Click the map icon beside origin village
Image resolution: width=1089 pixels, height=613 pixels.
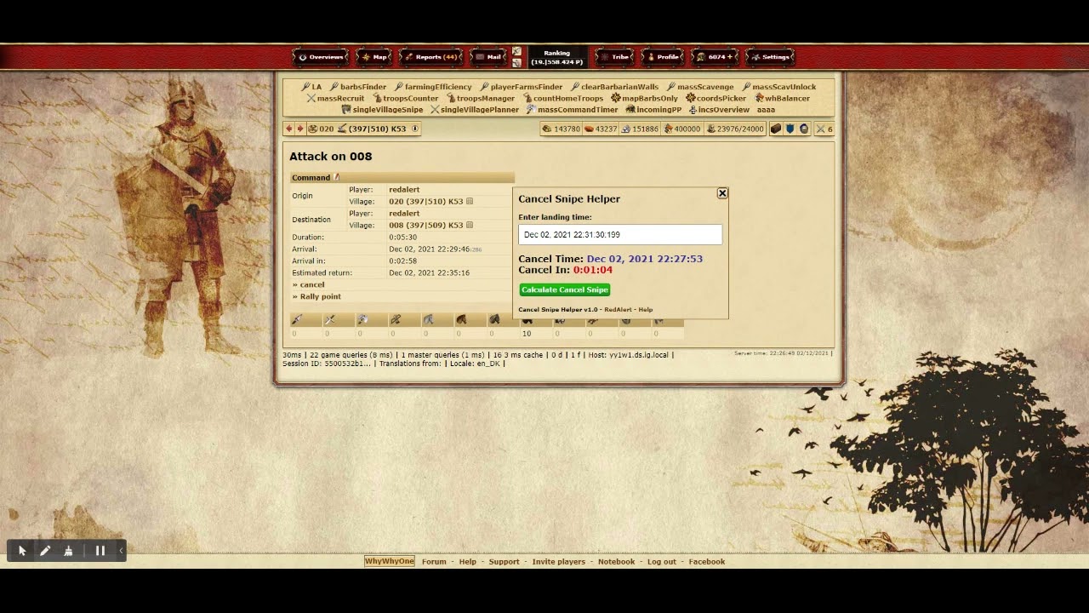point(470,202)
